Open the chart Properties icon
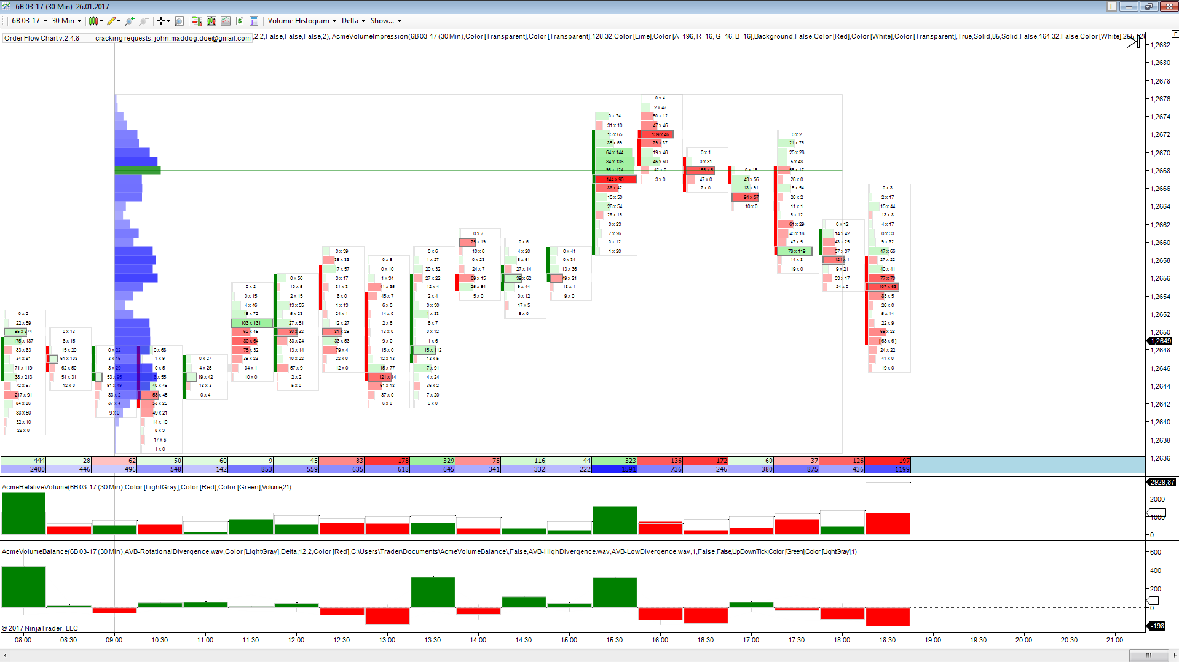 pyautogui.click(x=254, y=21)
